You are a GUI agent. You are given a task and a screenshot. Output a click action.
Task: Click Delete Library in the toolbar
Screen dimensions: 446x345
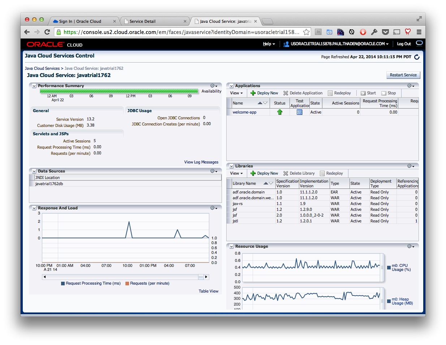pyautogui.click(x=299, y=173)
